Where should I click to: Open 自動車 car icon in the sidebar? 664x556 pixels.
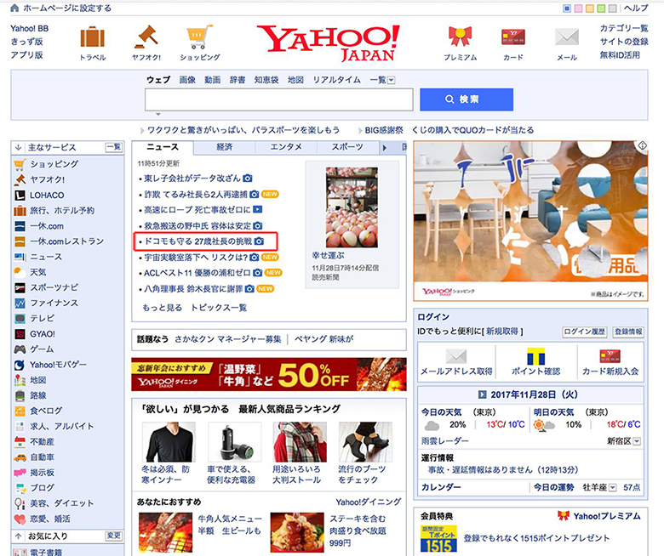pyautogui.click(x=20, y=457)
